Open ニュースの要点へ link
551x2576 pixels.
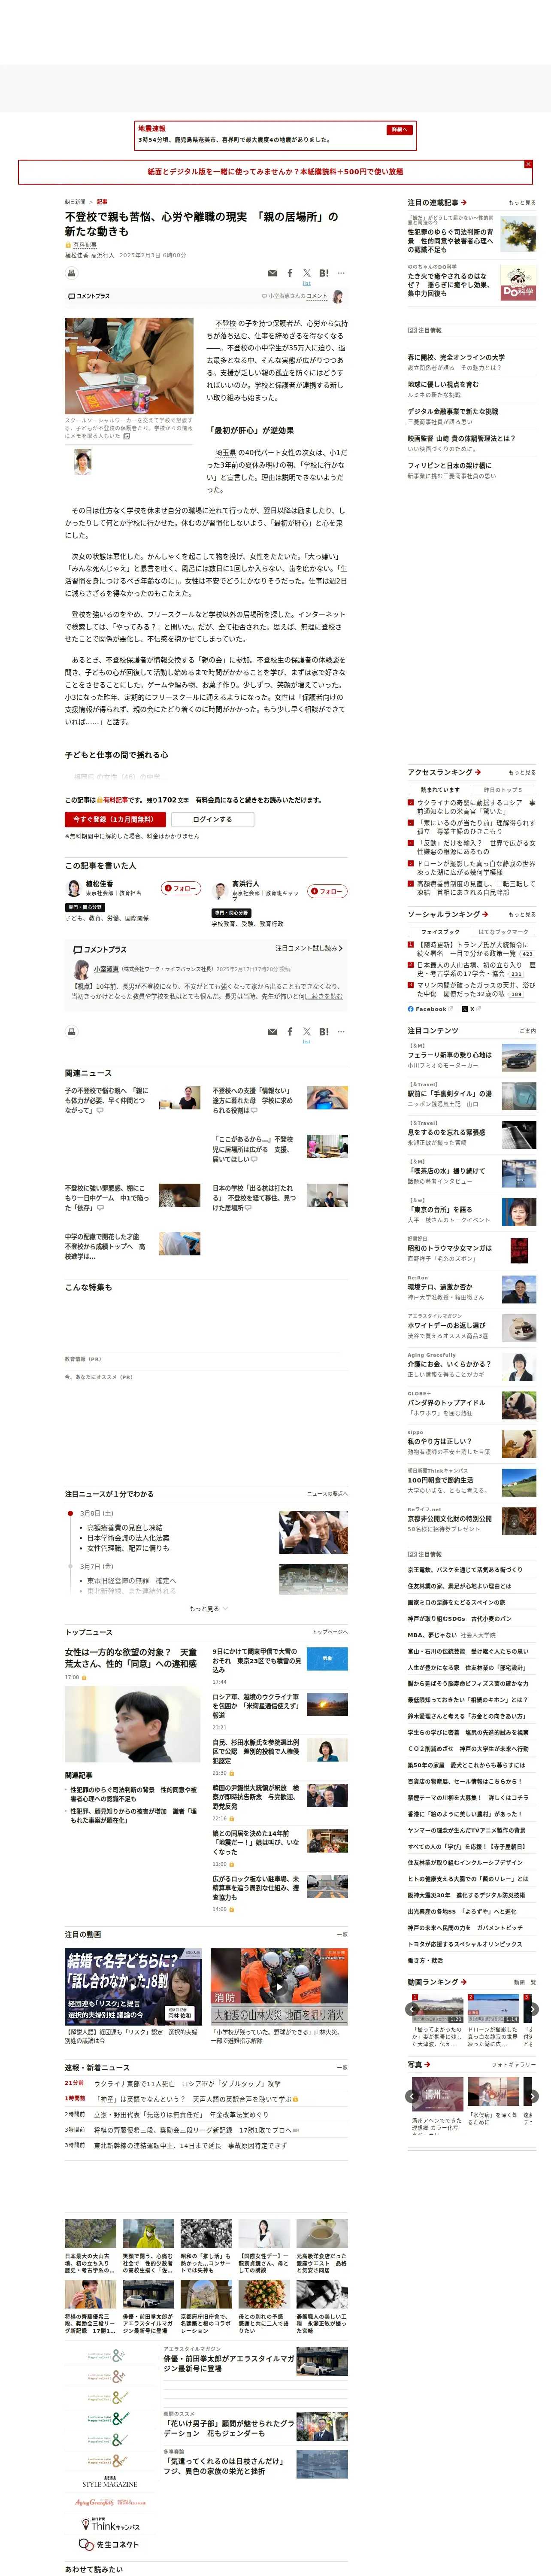coord(327,1494)
